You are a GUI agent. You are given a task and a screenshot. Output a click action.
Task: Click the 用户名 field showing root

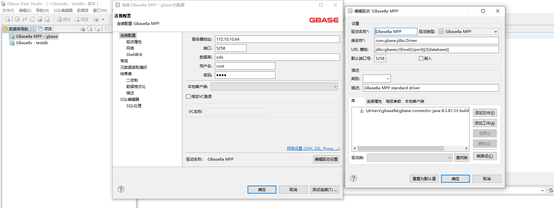[245, 66]
